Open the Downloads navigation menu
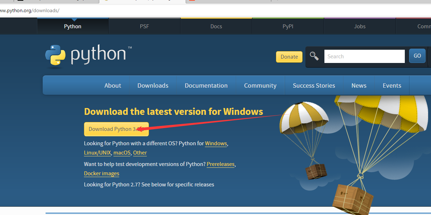Screen dimensions: 431x215 click(x=153, y=85)
